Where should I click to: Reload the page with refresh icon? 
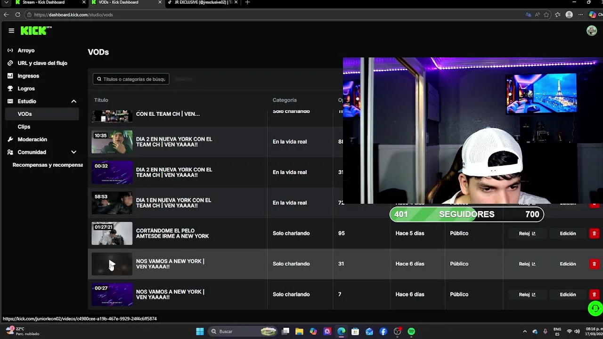point(17,15)
